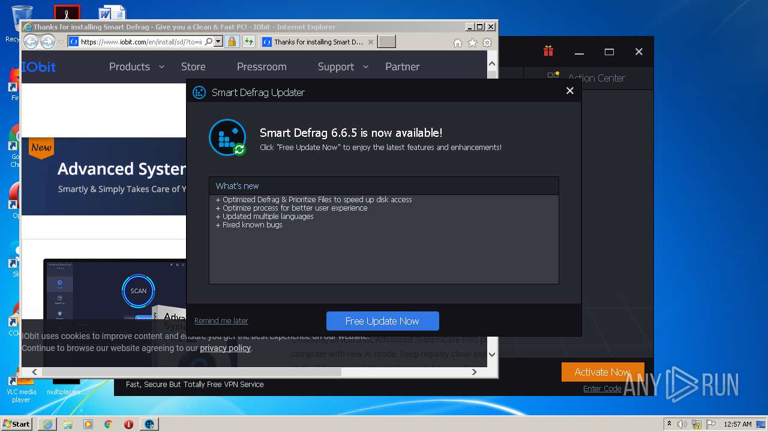Go back in Internet Explorer
Viewport: 768px width, 432px height.
point(31,41)
